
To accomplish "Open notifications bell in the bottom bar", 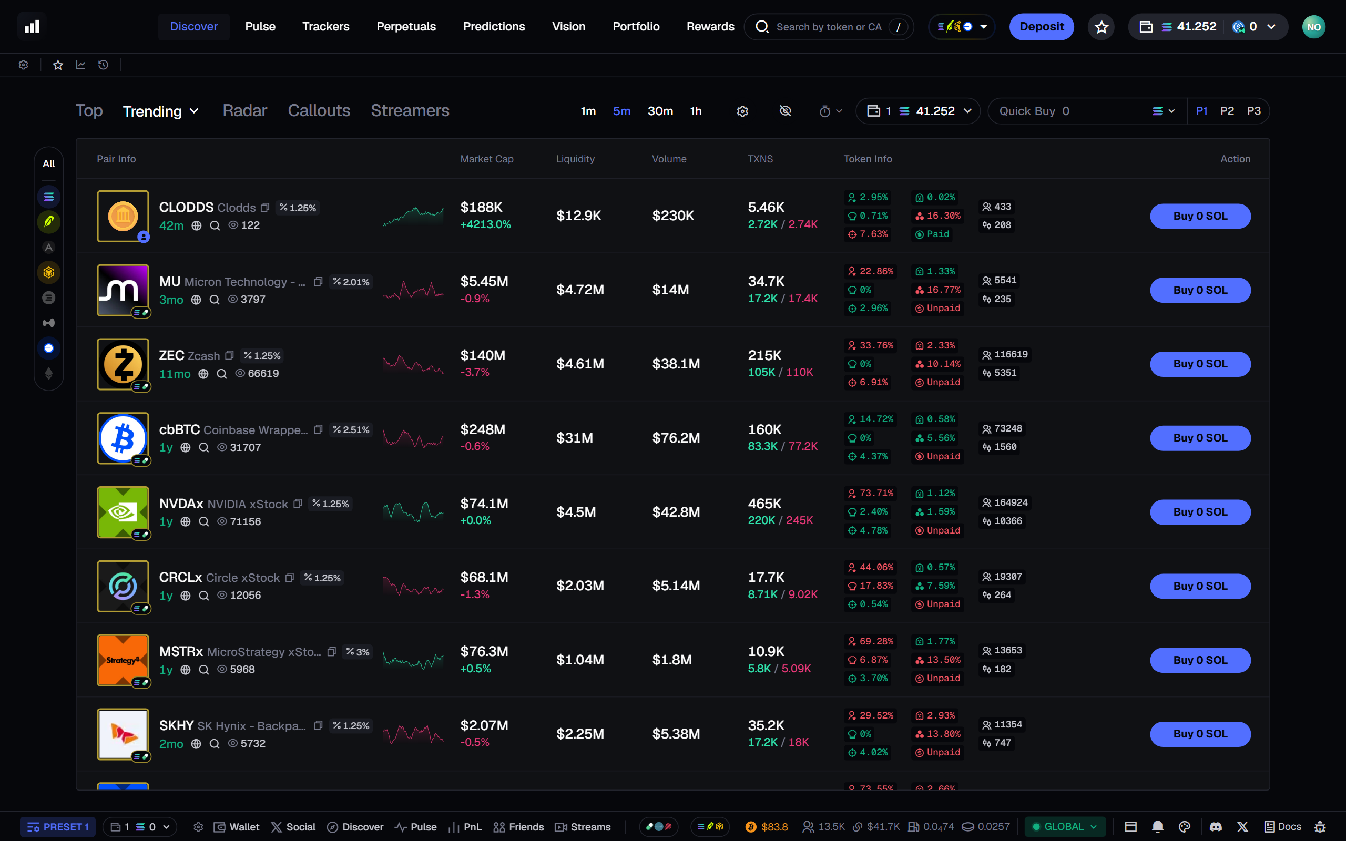I will click(1157, 826).
